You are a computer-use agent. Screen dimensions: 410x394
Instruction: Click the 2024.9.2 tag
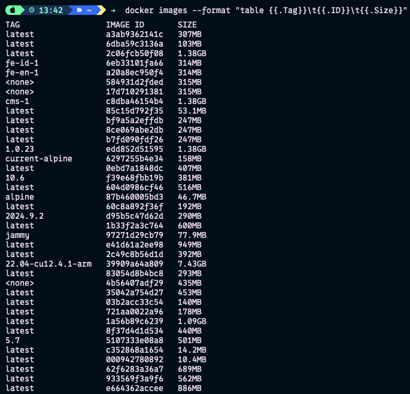click(x=25, y=216)
